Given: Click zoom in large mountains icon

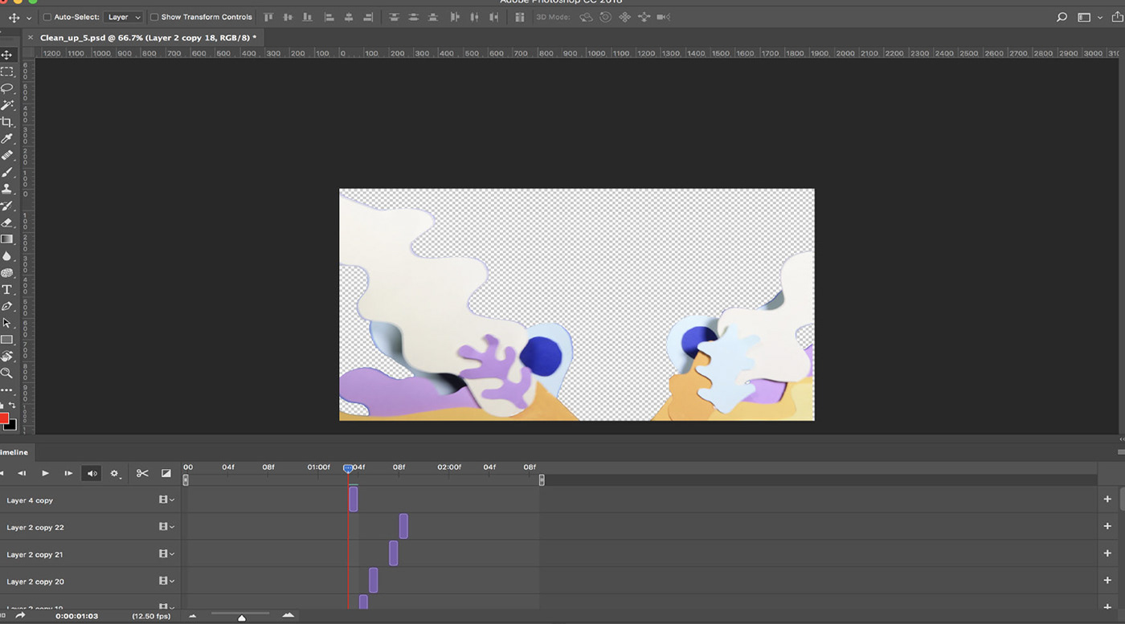Looking at the screenshot, I should pos(288,615).
